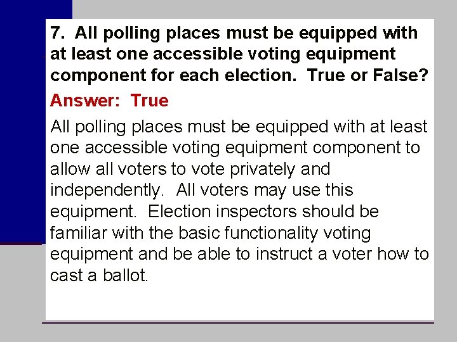The image size is (457, 342).
Task: Click the horizontal dark line under the slide
Action: pyautogui.click(x=238, y=322)
